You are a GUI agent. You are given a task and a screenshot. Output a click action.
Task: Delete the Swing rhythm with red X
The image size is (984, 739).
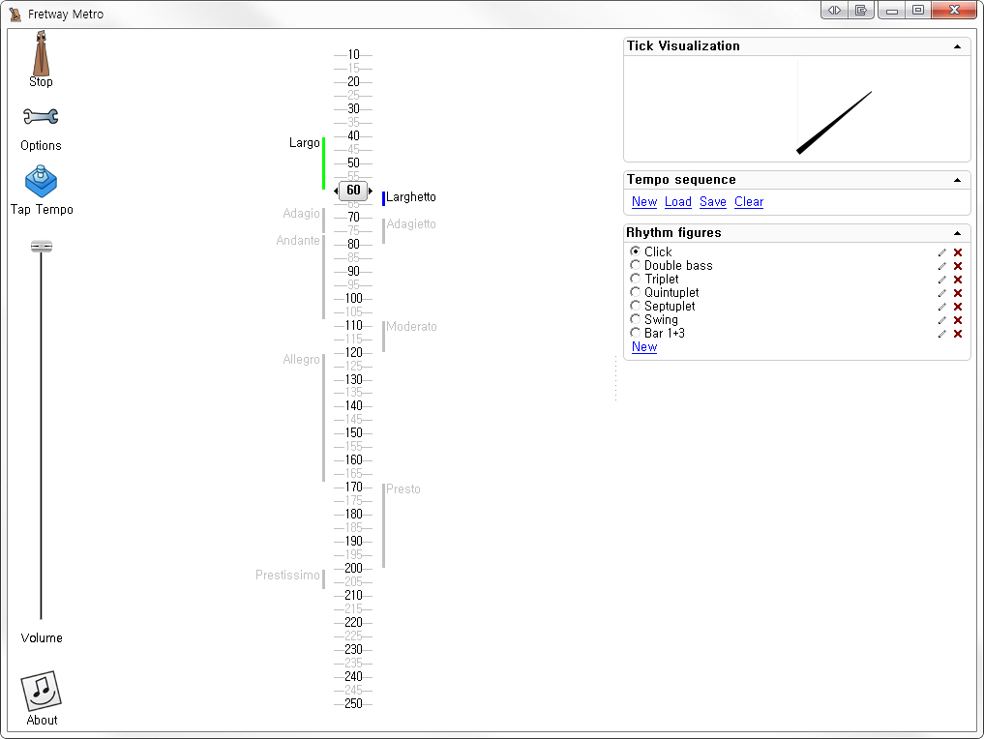coord(958,320)
